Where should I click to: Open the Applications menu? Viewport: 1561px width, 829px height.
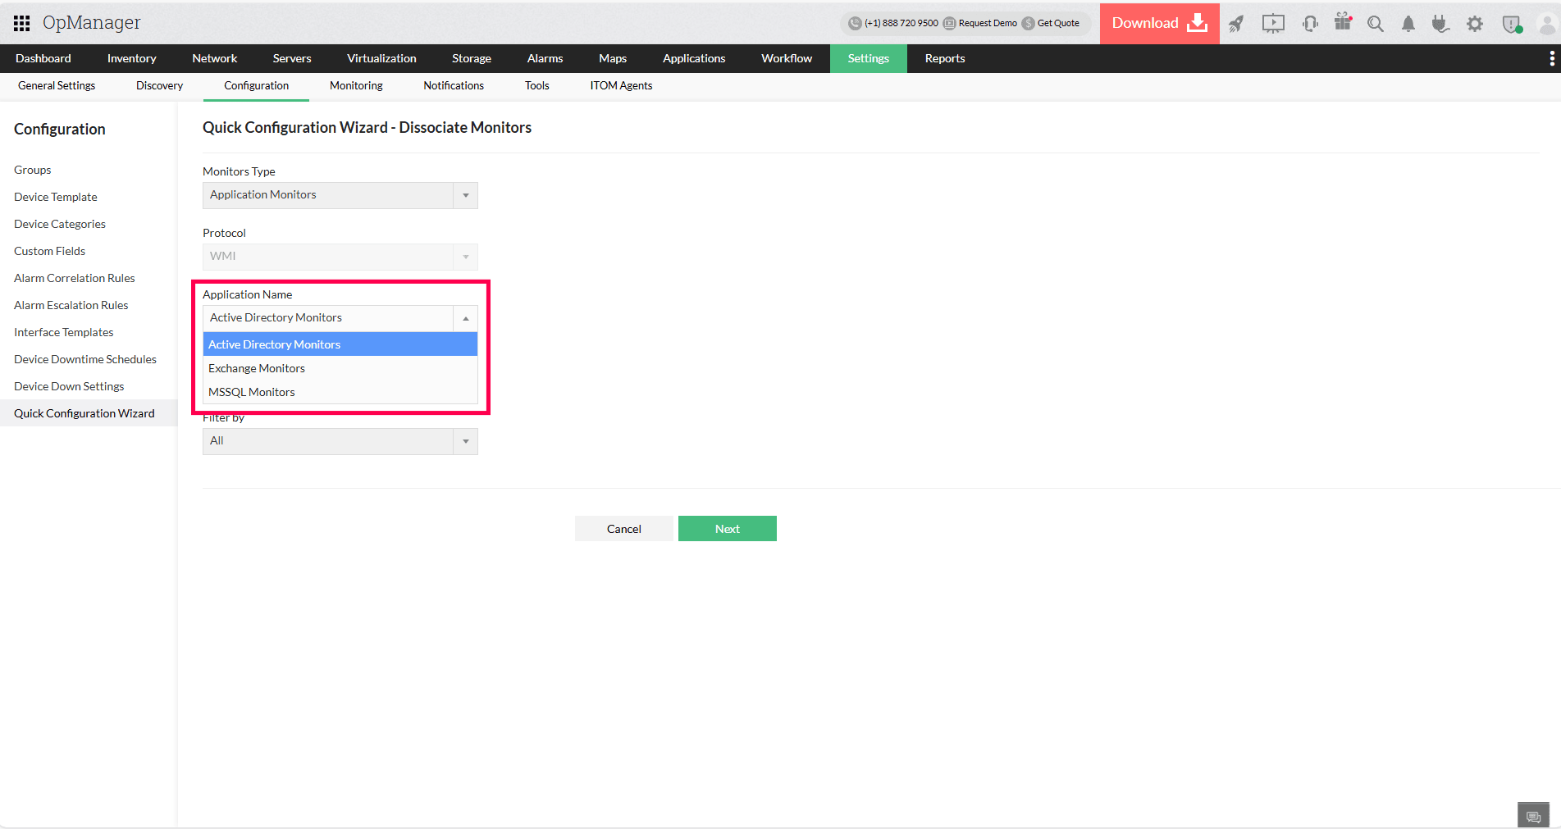[x=693, y=58]
